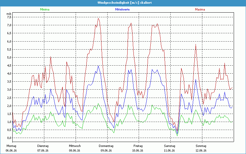Click the Freitag day label
Viewport: 246px width, 154px height.
pos(138,146)
